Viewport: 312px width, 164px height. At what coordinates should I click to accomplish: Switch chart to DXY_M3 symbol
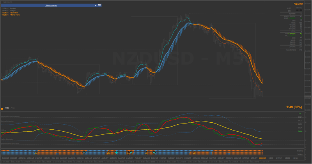tap(55, 158)
